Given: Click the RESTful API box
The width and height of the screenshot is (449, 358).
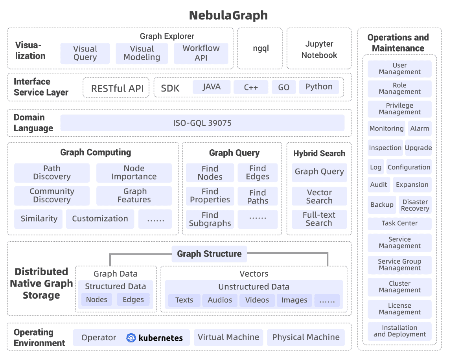Looking at the screenshot, I should pos(116,88).
